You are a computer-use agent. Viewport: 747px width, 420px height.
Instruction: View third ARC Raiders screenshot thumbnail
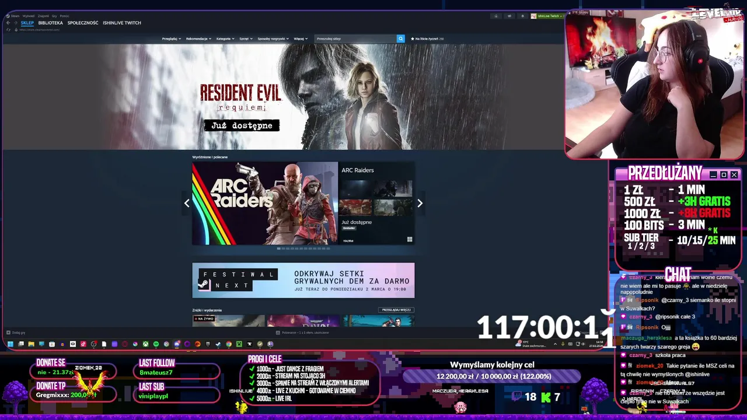coord(355,208)
